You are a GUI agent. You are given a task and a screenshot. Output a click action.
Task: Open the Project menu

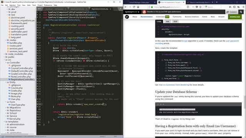[x=40, y=5]
